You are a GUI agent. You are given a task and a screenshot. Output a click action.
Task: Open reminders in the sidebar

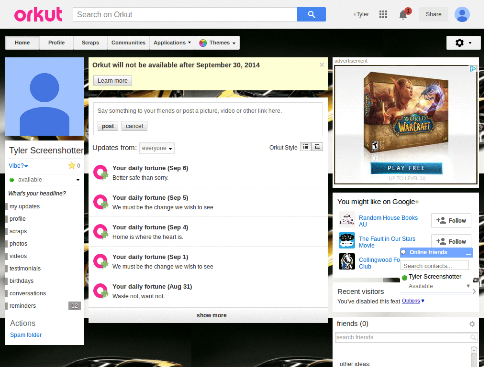[x=23, y=306]
